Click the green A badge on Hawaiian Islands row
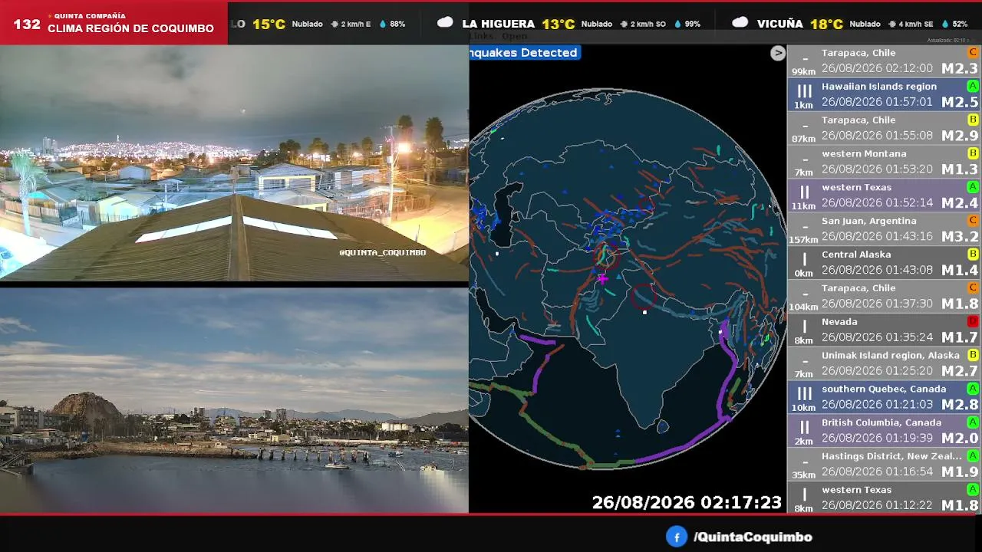This screenshot has height=552, width=982. coord(973,86)
